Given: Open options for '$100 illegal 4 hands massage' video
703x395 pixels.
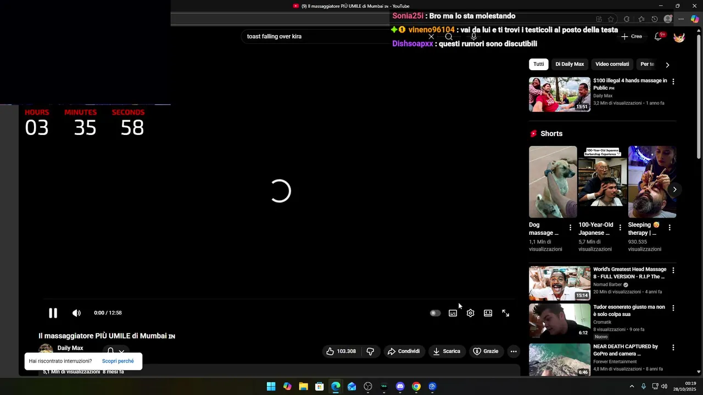Looking at the screenshot, I should click(673, 81).
